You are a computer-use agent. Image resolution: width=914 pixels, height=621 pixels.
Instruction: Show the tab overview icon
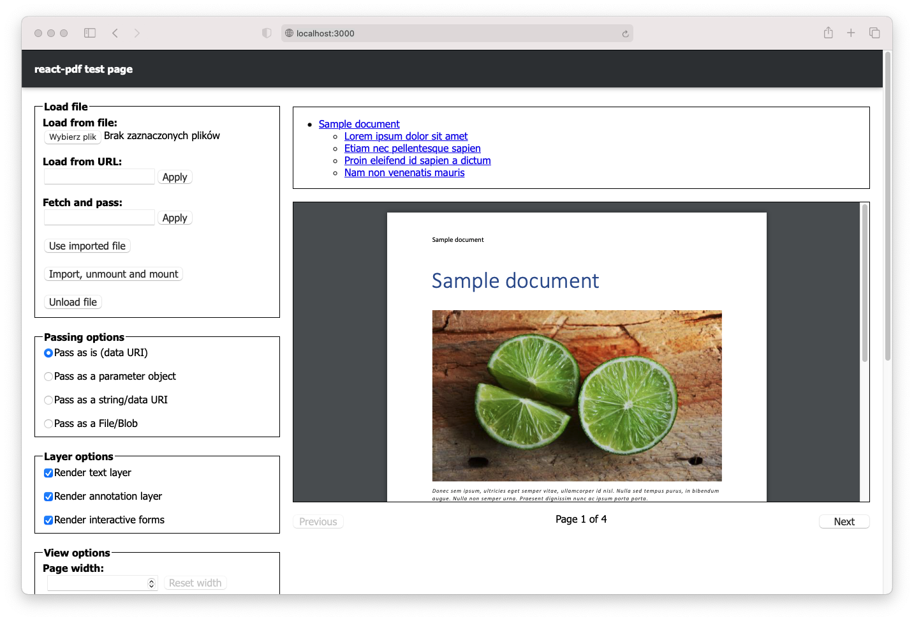(874, 33)
